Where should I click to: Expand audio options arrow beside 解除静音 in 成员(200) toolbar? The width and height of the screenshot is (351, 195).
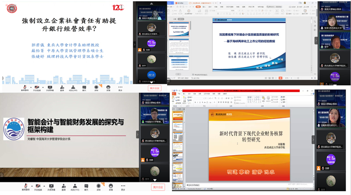(x=31, y=87)
